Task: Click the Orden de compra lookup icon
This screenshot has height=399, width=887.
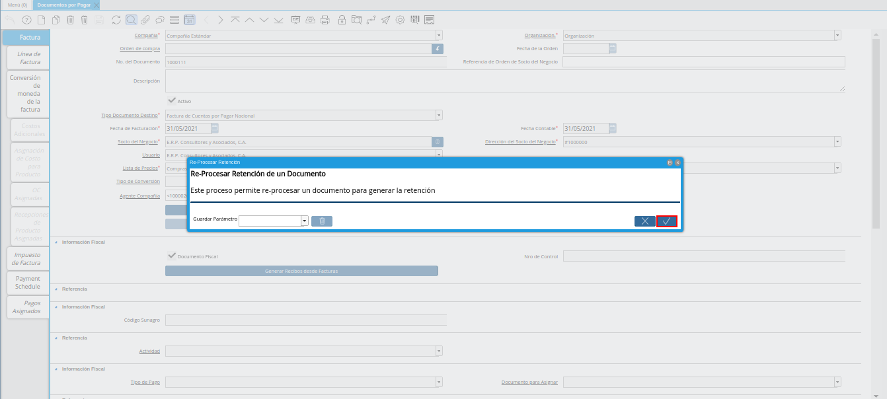Action: click(x=438, y=48)
